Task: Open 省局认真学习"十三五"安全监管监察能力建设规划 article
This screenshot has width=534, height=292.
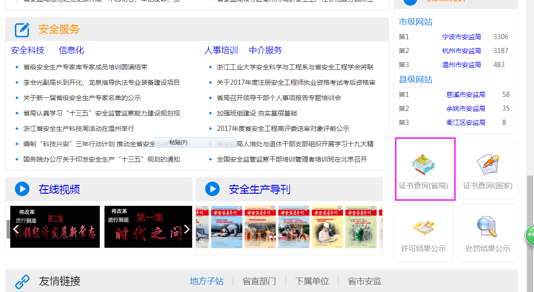Action: coord(102,113)
